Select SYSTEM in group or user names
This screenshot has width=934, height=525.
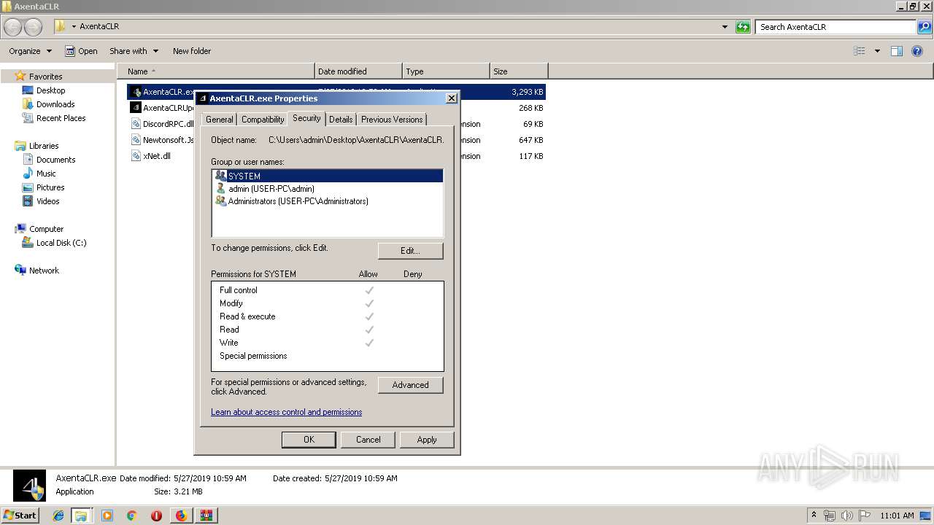(x=328, y=176)
